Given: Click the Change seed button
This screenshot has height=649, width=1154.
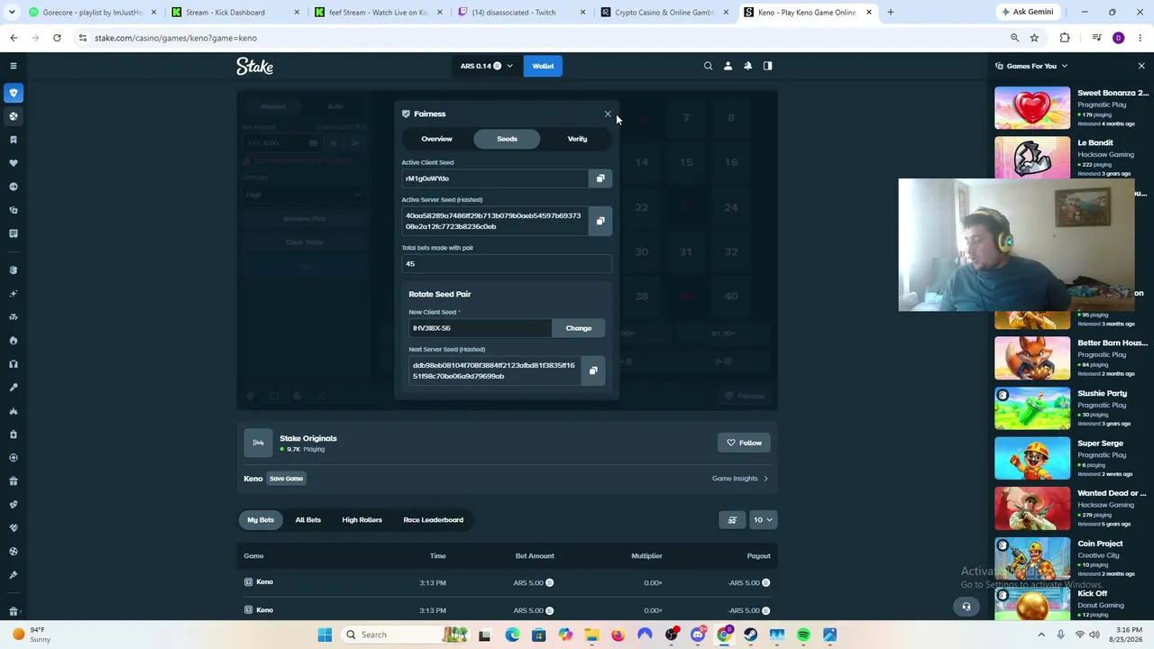Looking at the screenshot, I should pyautogui.click(x=579, y=328).
